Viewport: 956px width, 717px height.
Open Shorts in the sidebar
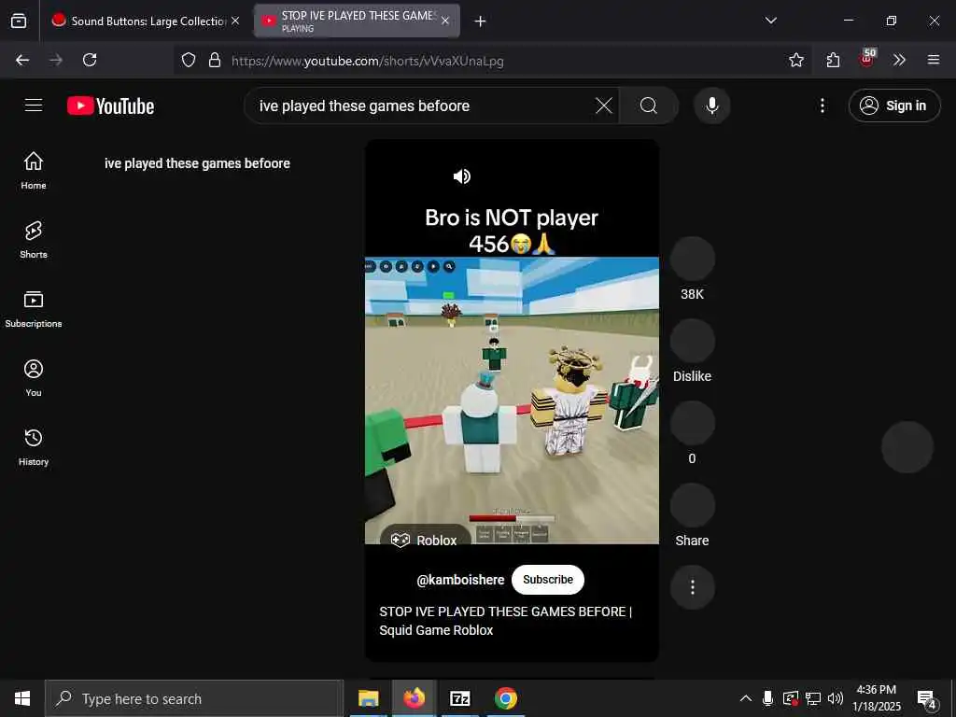pos(34,240)
